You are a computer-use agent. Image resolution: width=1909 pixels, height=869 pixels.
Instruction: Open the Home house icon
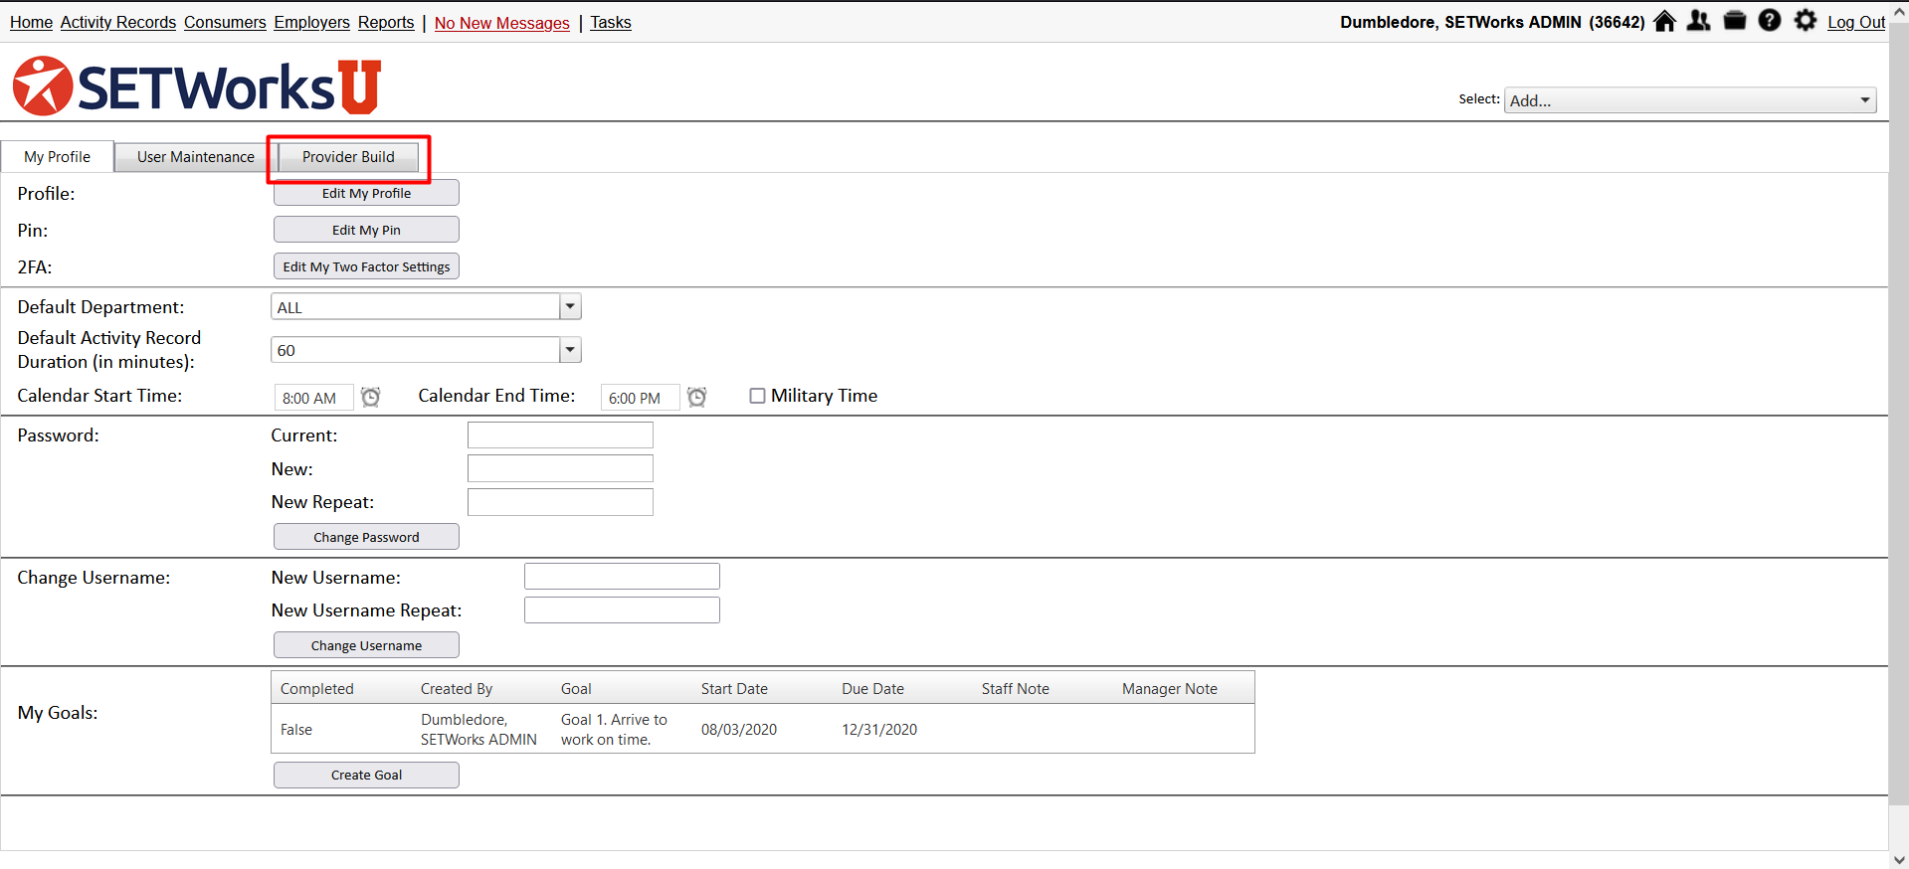[1664, 21]
